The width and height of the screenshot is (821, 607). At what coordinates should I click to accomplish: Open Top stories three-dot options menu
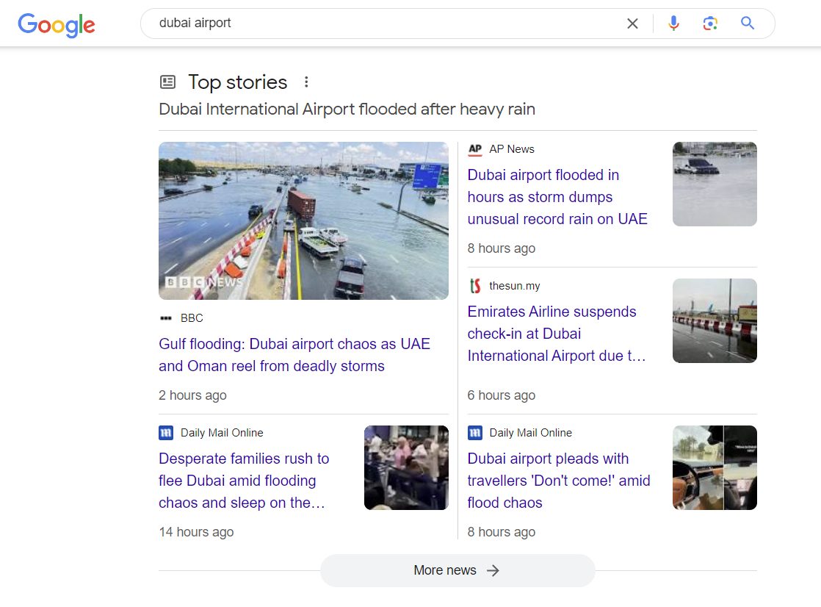(306, 82)
